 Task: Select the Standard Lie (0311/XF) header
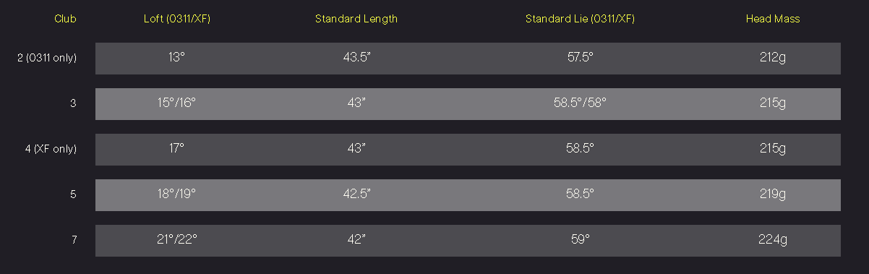580,20
